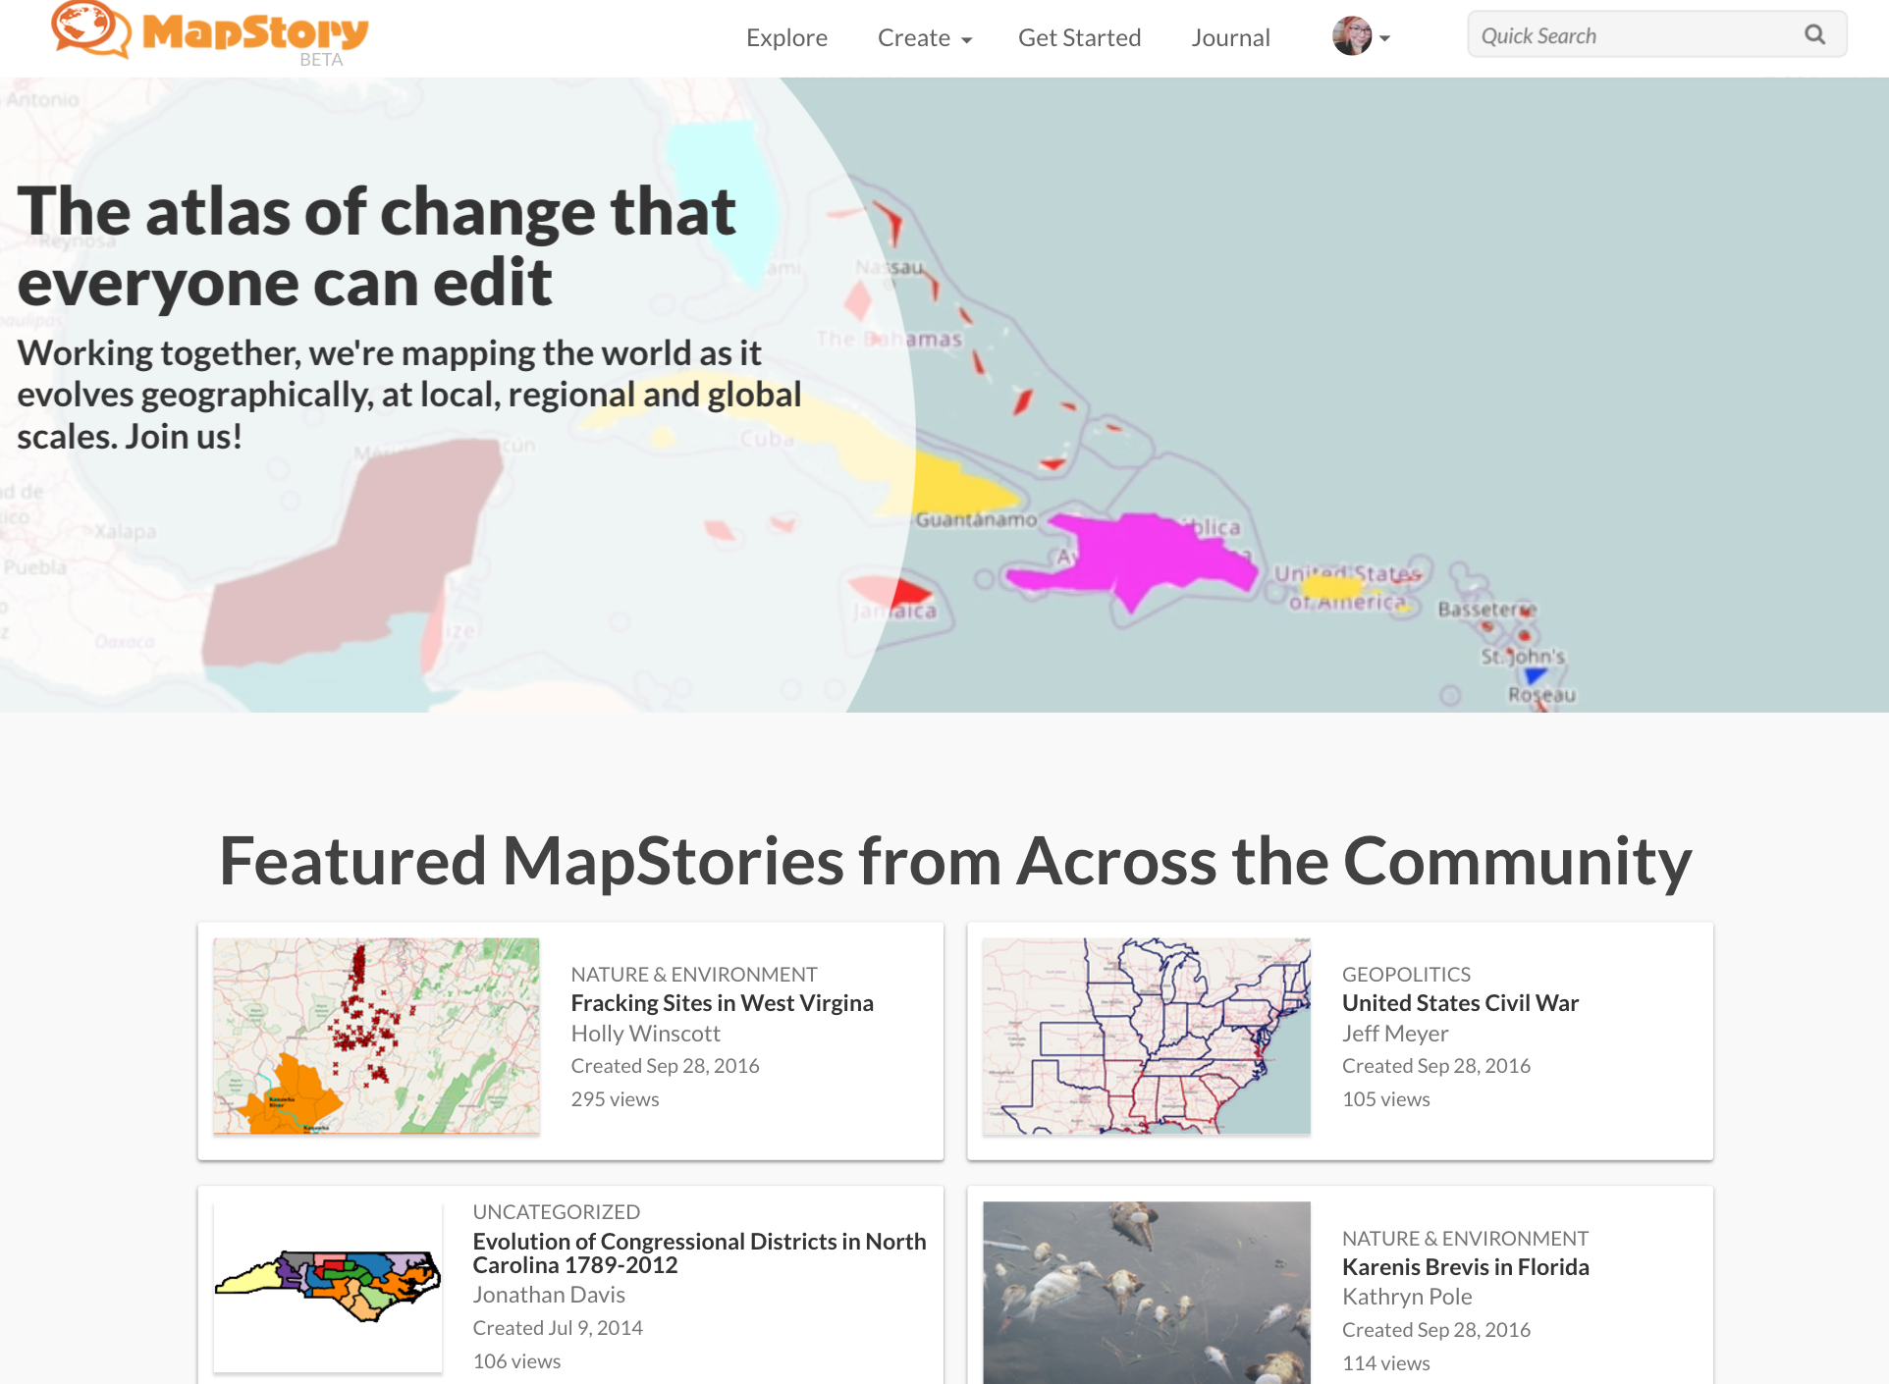1889x1384 pixels.
Task: Open Karenis Brevis in Florida story title
Action: click(x=1465, y=1267)
